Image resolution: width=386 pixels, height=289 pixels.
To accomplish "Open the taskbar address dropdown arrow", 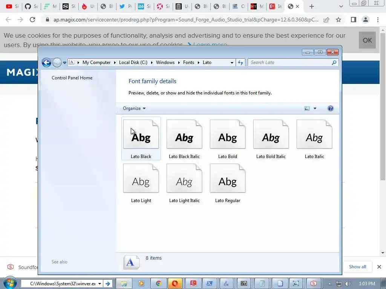I will [100, 284].
